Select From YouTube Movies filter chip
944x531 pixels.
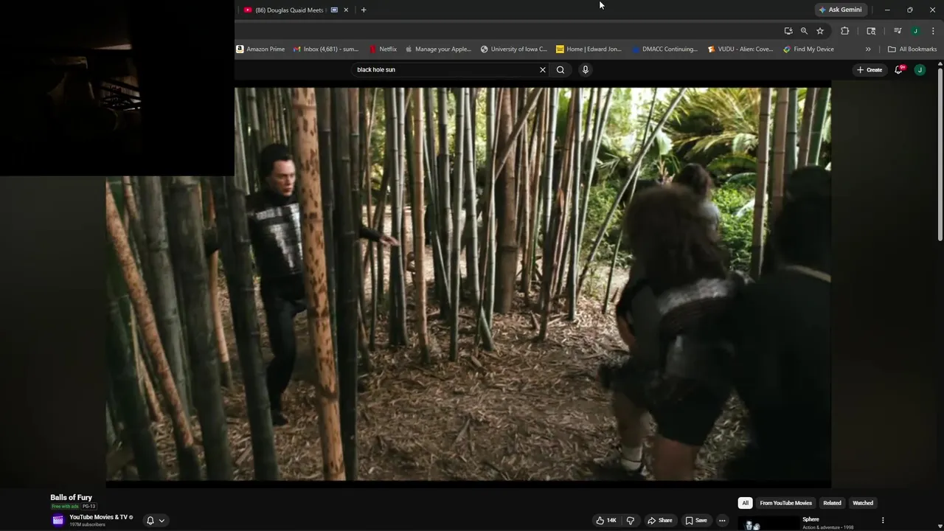pyautogui.click(x=785, y=503)
